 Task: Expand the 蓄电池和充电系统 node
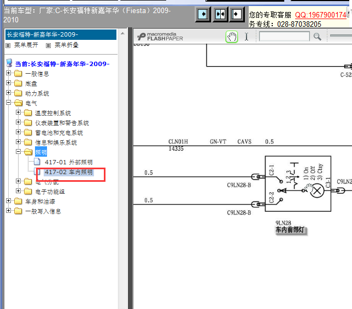point(19,132)
